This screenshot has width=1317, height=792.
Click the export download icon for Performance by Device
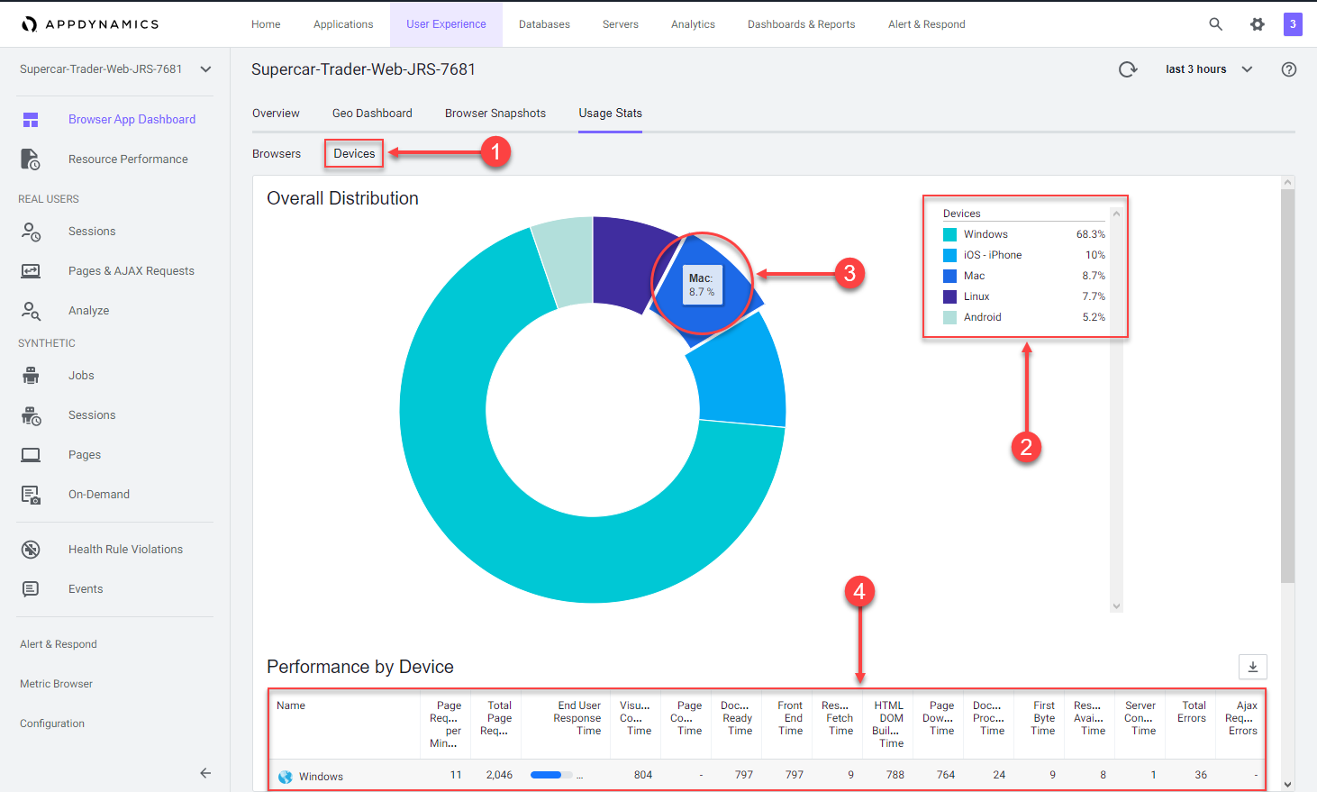tap(1253, 667)
